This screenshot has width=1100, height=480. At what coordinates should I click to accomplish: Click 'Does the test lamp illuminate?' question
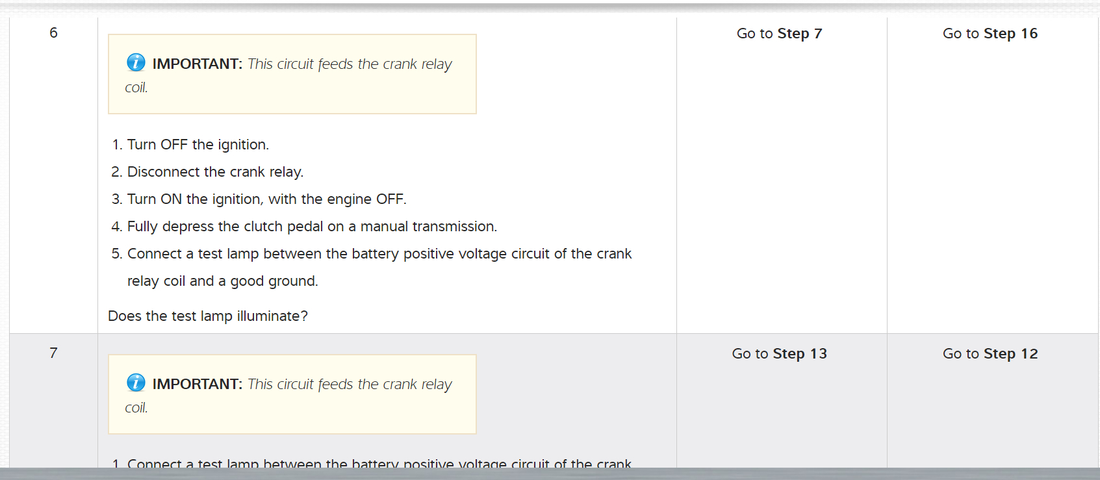pos(208,316)
